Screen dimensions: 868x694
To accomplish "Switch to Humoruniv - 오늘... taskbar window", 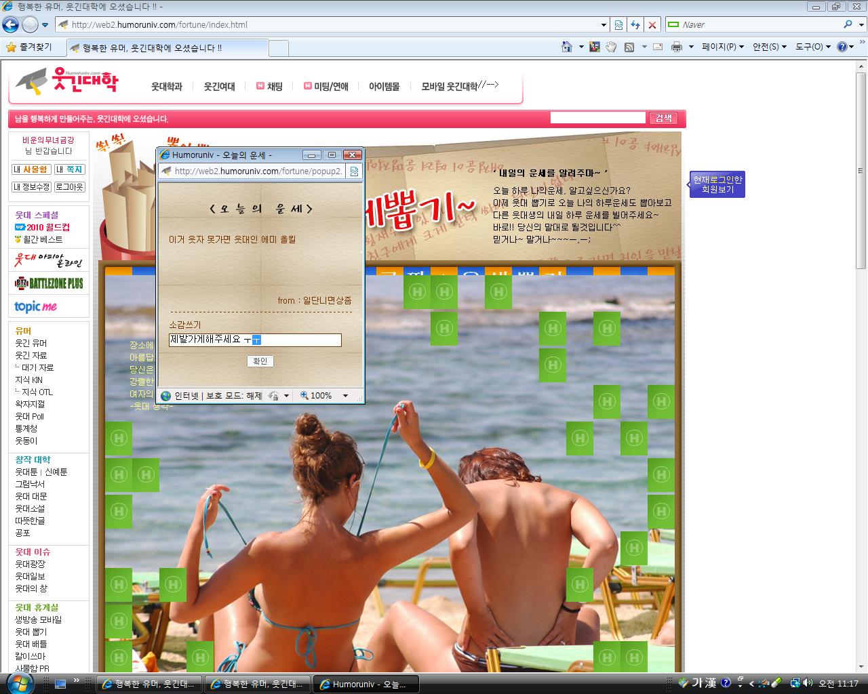I will click(367, 684).
